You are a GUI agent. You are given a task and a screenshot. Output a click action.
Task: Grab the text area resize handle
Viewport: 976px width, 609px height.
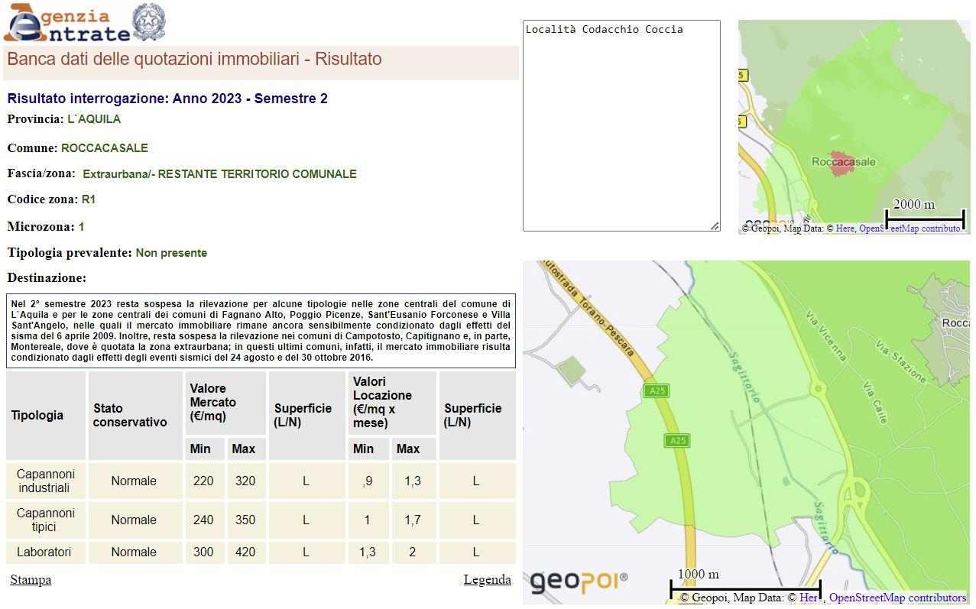(x=715, y=226)
